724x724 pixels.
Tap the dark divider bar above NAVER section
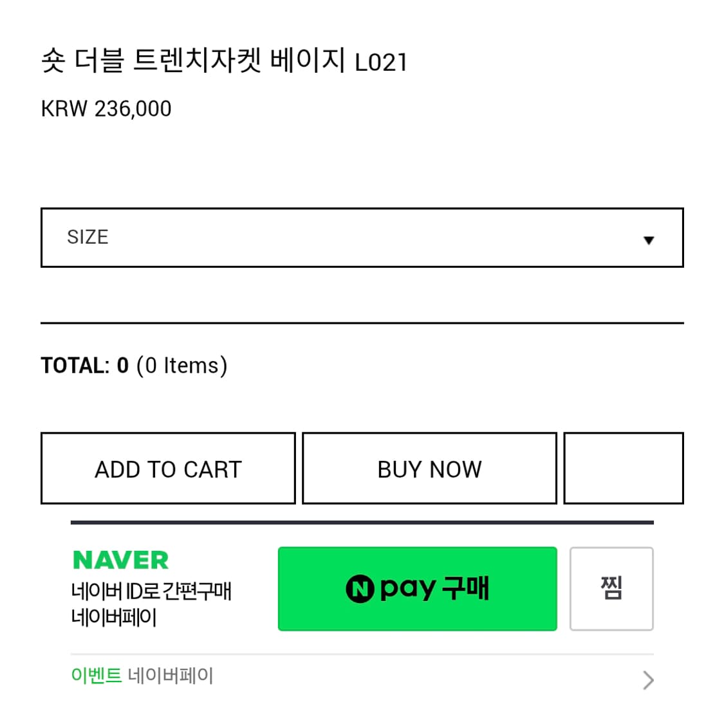362,519
